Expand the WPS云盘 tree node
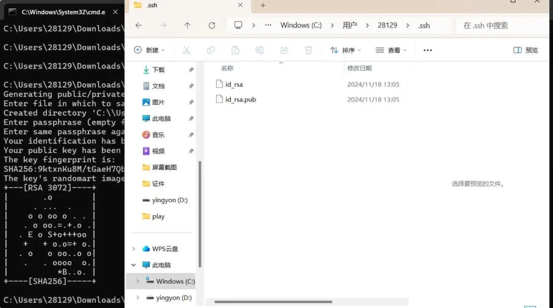The image size is (553, 308). point(134,249)
